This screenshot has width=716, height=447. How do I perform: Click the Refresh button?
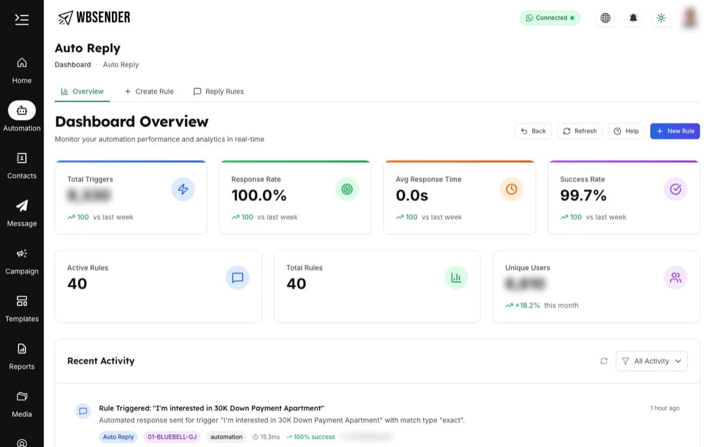coord(579,131)
